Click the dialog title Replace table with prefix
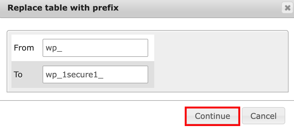Viewport: 294px width, 130px height. click(x=63, y=8)
